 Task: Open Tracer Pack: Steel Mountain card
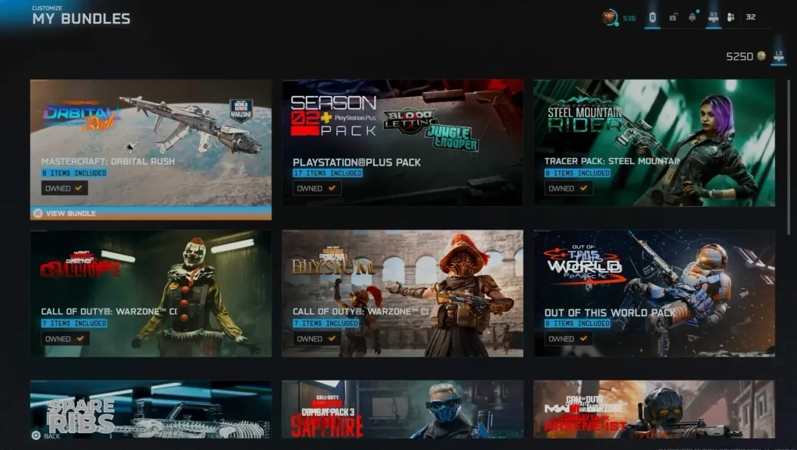654,143
